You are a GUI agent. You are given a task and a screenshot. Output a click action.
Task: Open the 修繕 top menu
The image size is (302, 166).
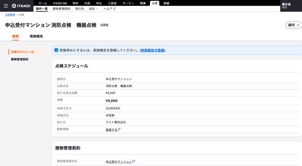pos(166,3)
